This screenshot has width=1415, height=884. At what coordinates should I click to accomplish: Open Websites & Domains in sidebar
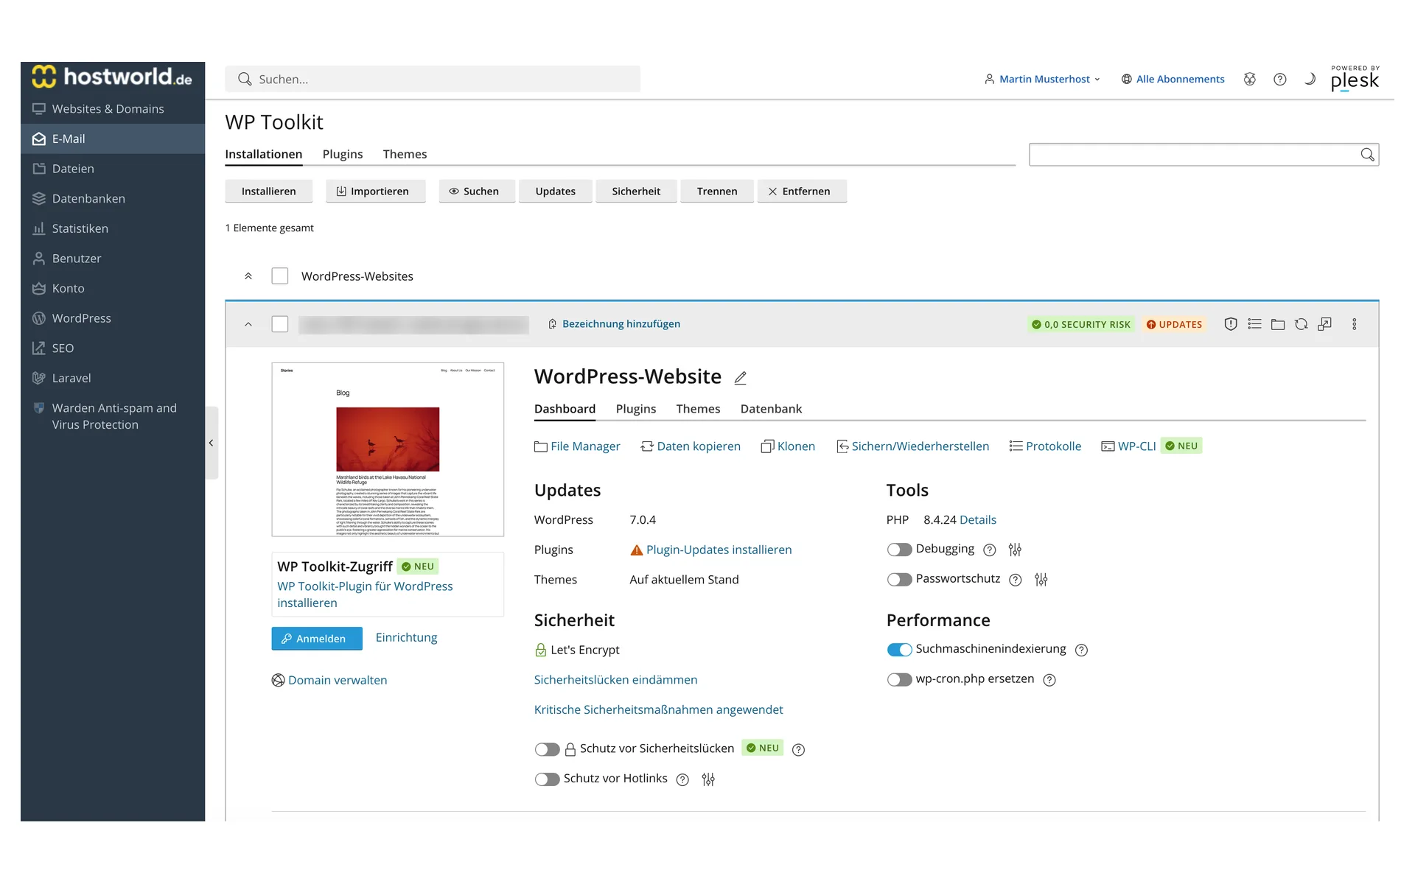coord(113,108)
